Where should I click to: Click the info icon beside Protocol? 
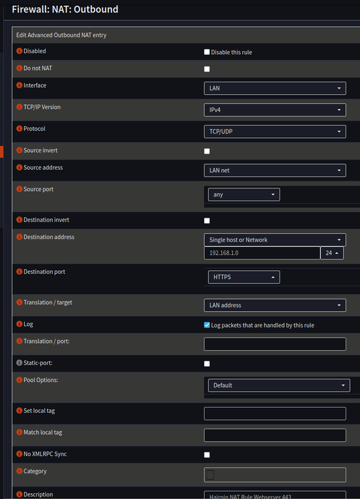(19, 128)
